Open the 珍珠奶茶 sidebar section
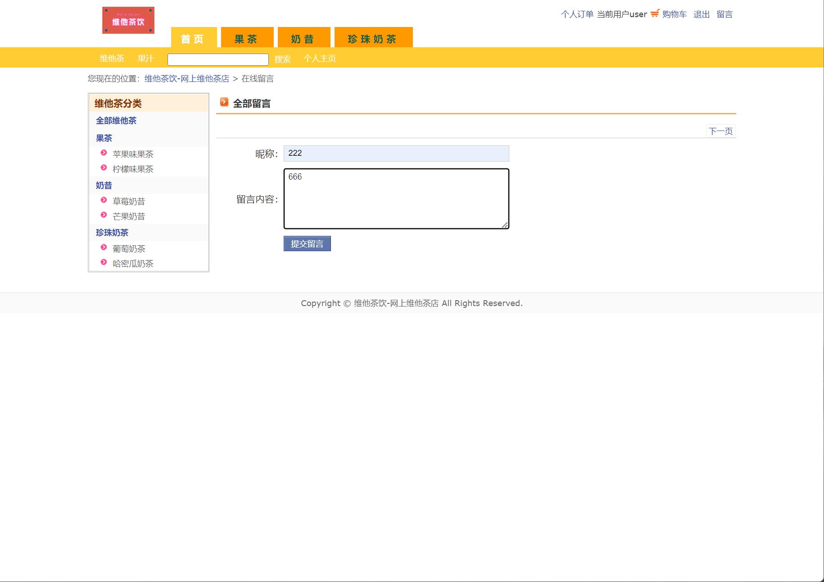 click(x=112, y=233)
